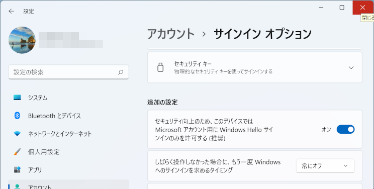Maximize the Settings window
374x189 pixels.
(x=342, y=8)
